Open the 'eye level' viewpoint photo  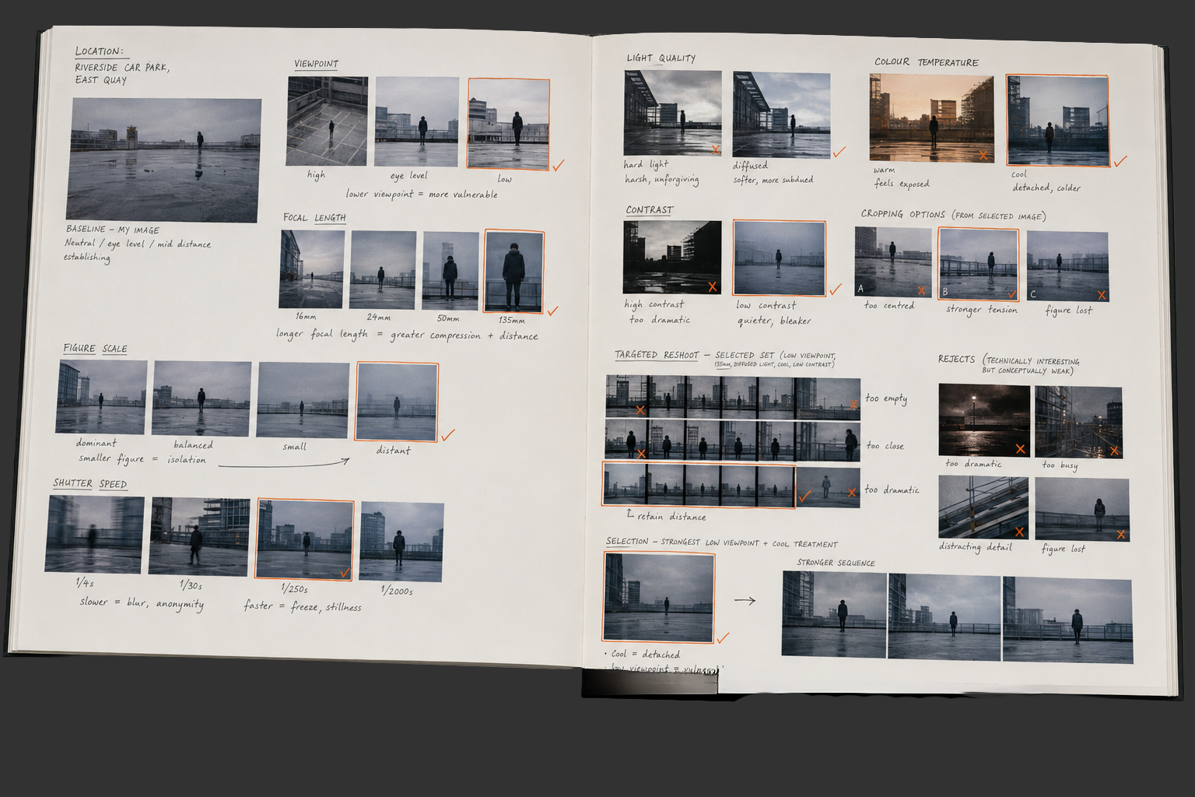[417, 121]
